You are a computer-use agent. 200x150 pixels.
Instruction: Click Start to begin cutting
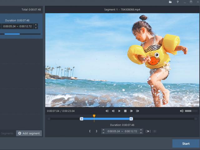pyautogui.click(x=186, y=144)
